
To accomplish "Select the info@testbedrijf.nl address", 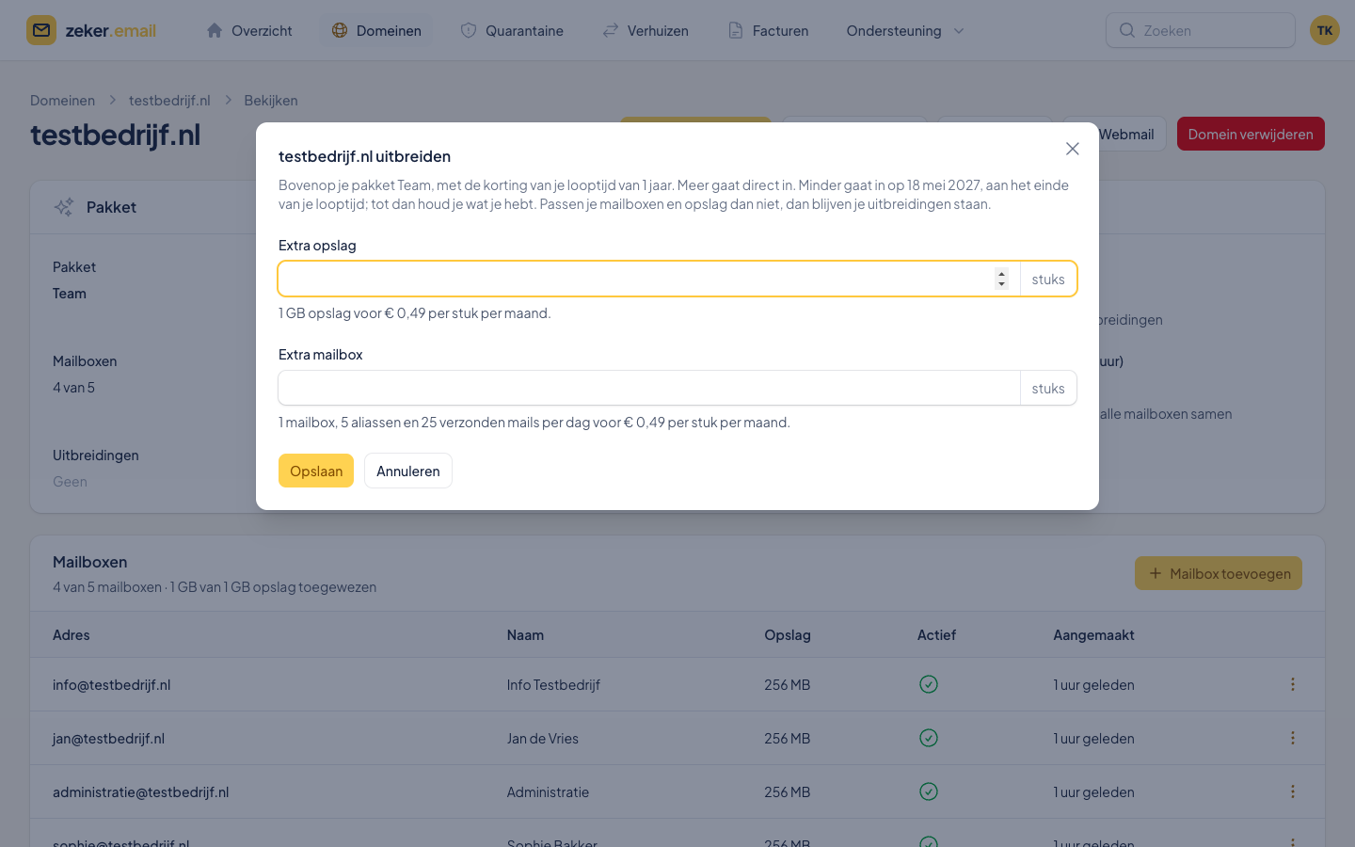I will (112, 685).
